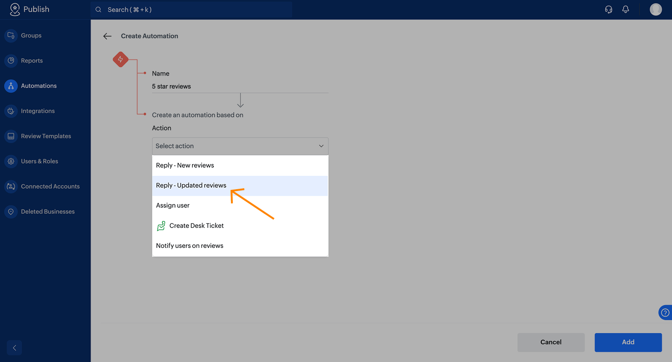
Task: Click the Cancel button
Action: click(551, 342)
